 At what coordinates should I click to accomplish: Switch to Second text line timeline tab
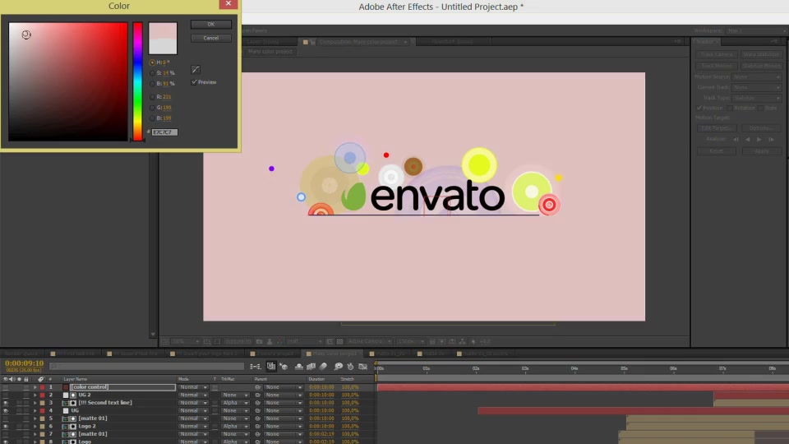[135, 354]
